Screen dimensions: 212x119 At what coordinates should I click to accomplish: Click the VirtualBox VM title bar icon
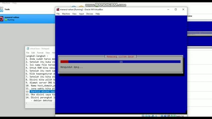(58, 10)
